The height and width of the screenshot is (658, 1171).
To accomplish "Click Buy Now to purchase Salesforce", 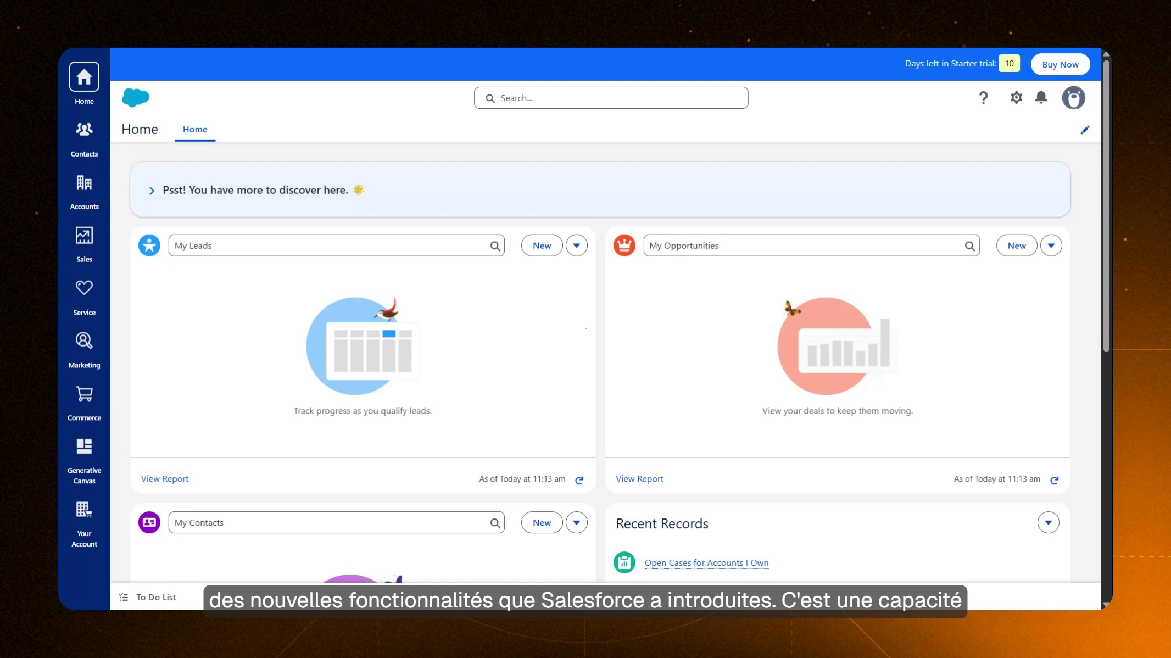I will tap(1060, 64).
